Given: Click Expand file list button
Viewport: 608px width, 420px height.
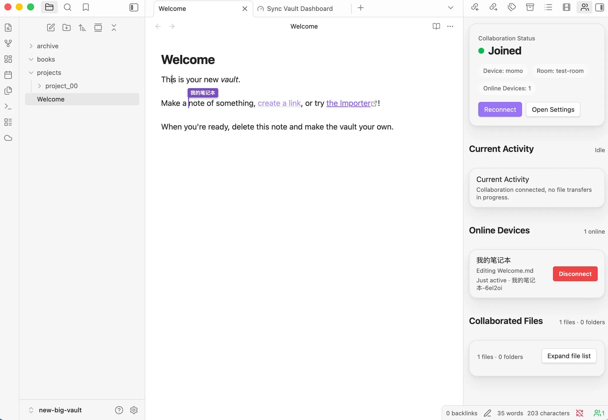Looking at the screenshot, I should pos(569,356).
